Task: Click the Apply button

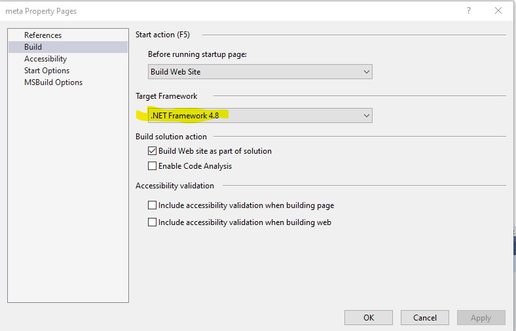Action: point(481,317)
